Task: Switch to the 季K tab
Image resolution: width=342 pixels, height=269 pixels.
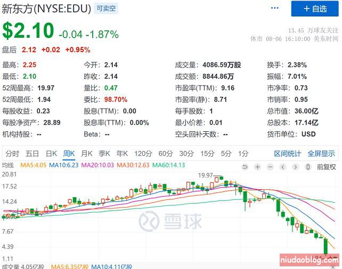Action: [x=104, y=154]
